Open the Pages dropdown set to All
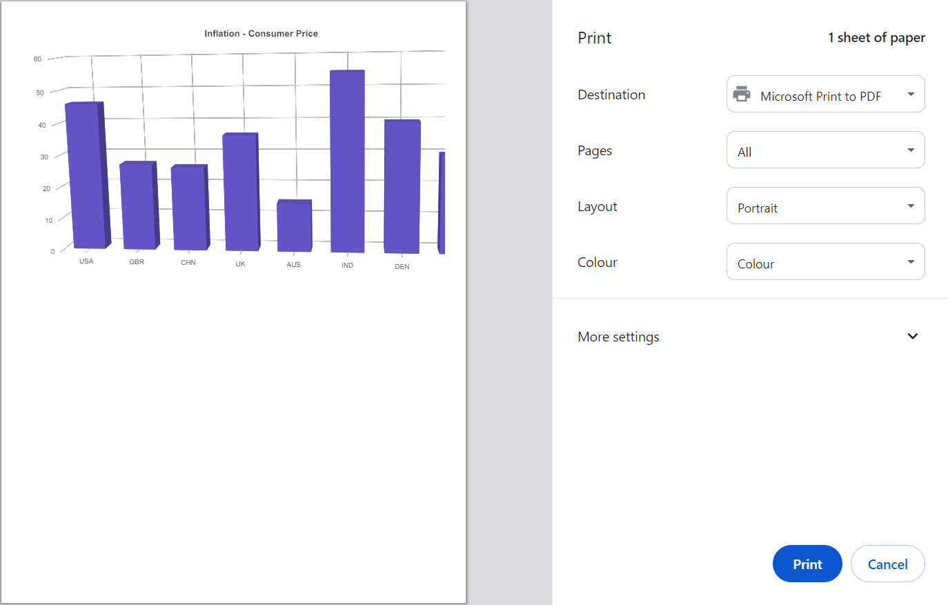The image size is (948, 605). 825,150
